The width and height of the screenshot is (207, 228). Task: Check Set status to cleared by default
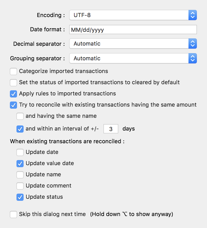(x=13, y=83)
